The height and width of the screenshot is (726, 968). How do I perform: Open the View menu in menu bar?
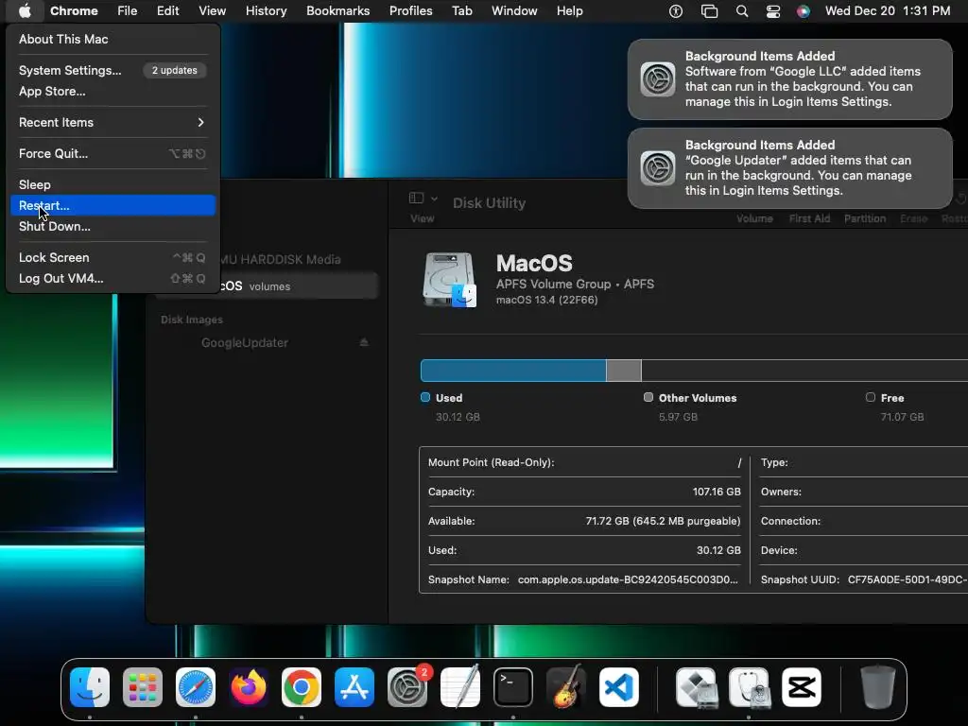pyautogui.click(x=213, y=11)
